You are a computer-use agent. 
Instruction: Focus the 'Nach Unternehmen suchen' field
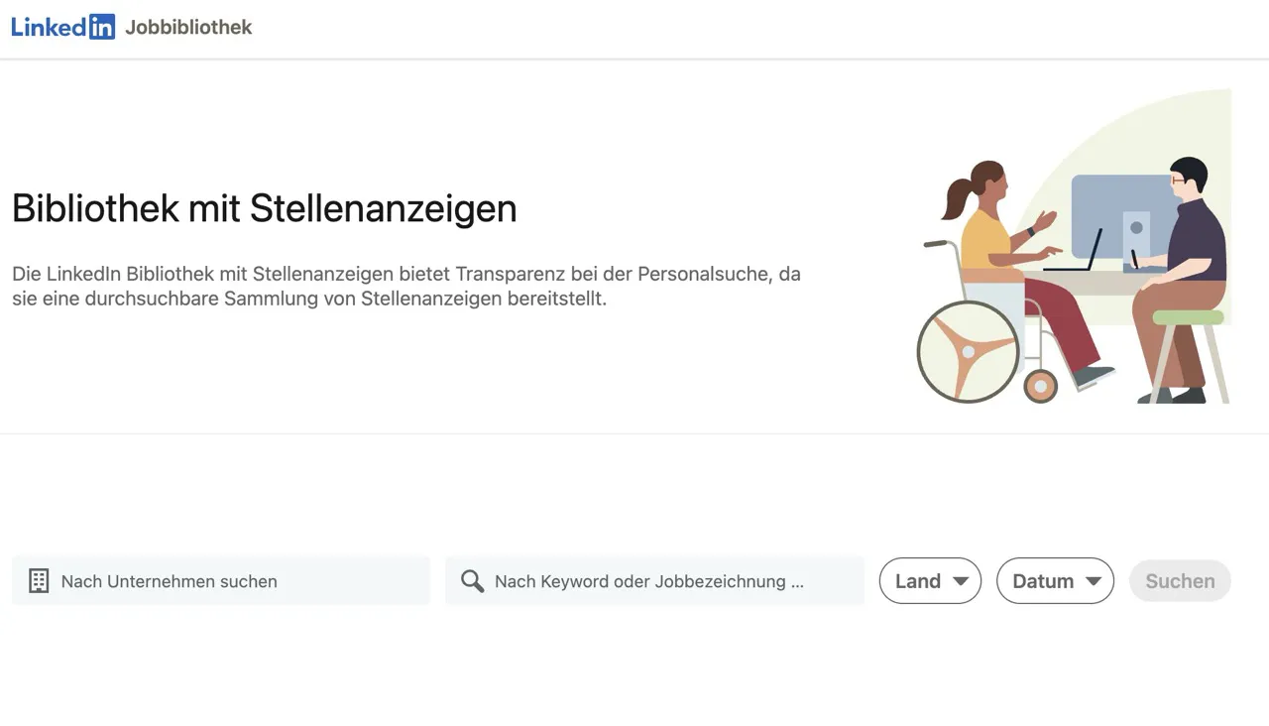(x=221, y=581)
